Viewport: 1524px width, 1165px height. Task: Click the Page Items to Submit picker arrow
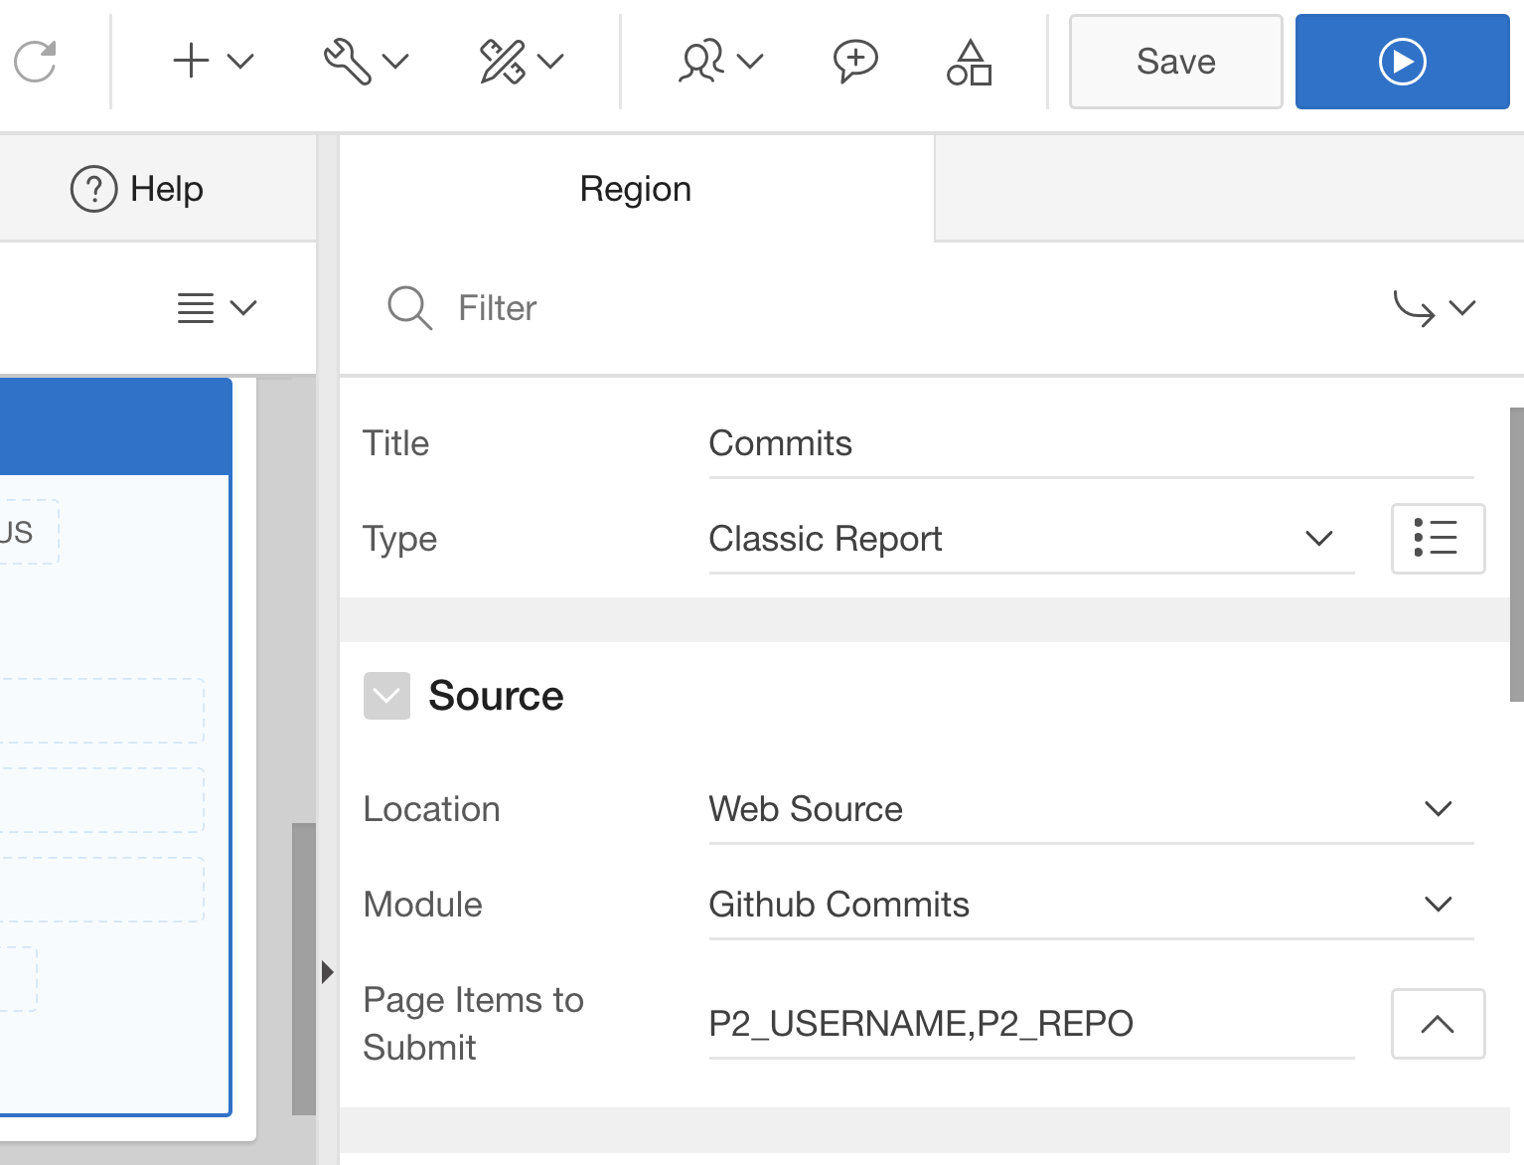[x=1437, y=1024]
